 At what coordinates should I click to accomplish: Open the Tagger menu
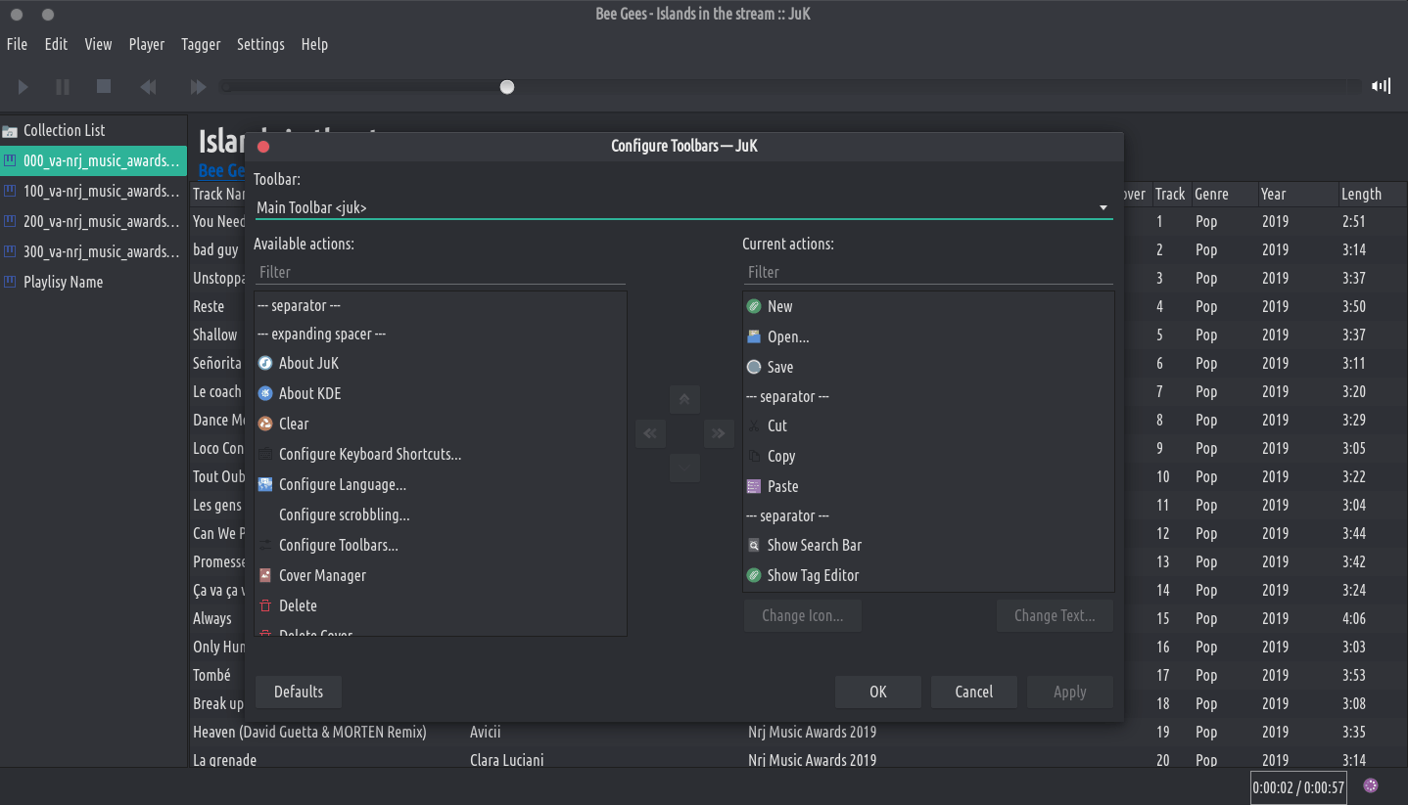pyautogui.click(x=201, y=44)
